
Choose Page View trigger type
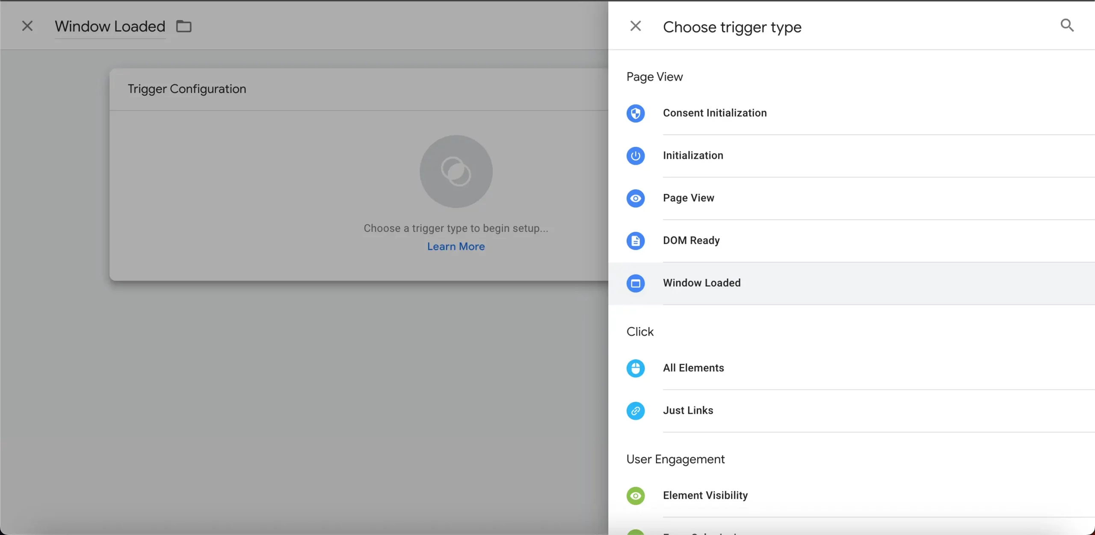pos(852,198)
